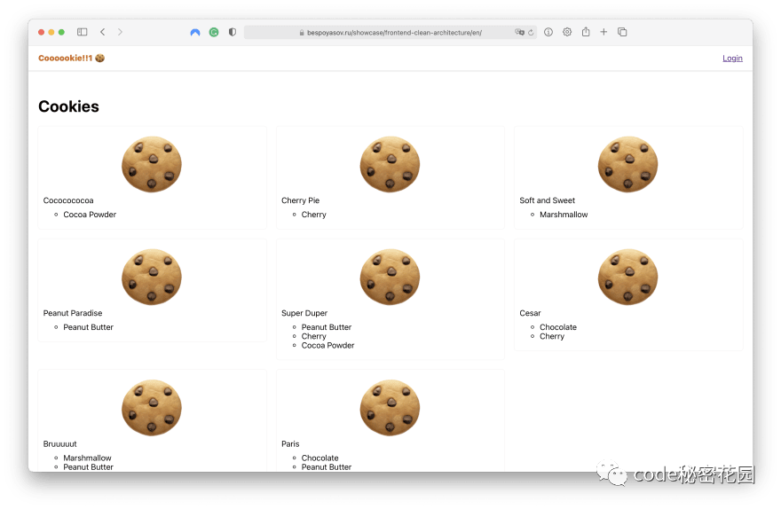Select the Paris title text
Viewport: 781px width, 509px height.
pos(290,443)
